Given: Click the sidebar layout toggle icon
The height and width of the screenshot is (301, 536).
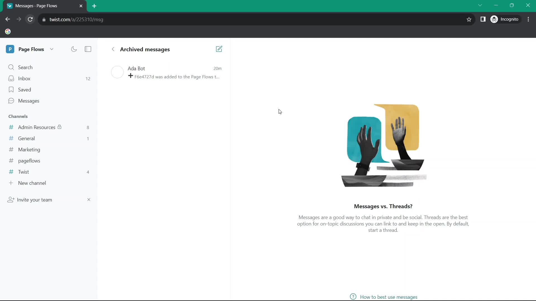Looking at the screenshot, I should pyautogui.click(x=88, y=49).
